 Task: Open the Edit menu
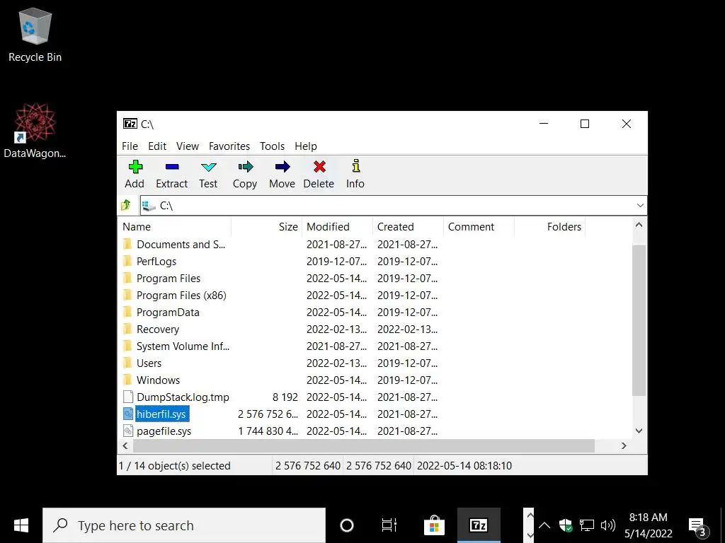tap(157, 146)
